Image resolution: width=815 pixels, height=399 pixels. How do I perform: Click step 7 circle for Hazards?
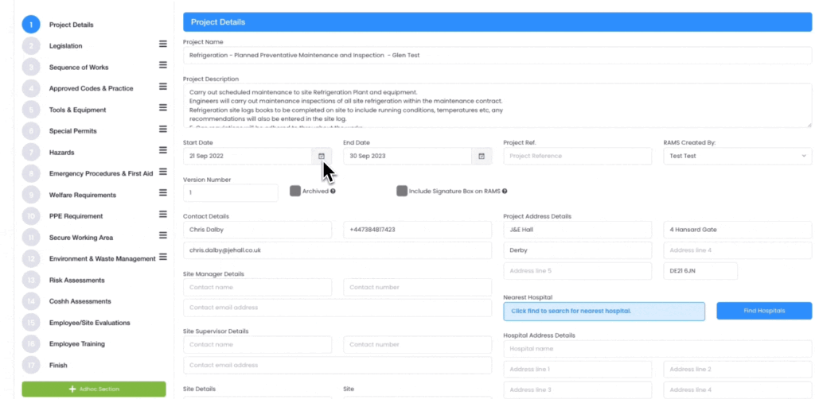coord(31,153)
